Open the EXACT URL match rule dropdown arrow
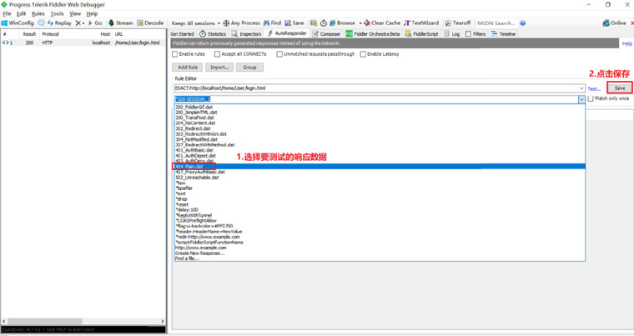Screen dimensions: 634x336 pos(581,88)
